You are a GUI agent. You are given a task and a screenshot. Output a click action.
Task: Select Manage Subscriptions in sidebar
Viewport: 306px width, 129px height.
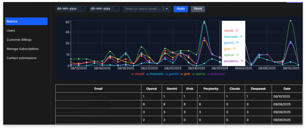click(x=22, y=49)
